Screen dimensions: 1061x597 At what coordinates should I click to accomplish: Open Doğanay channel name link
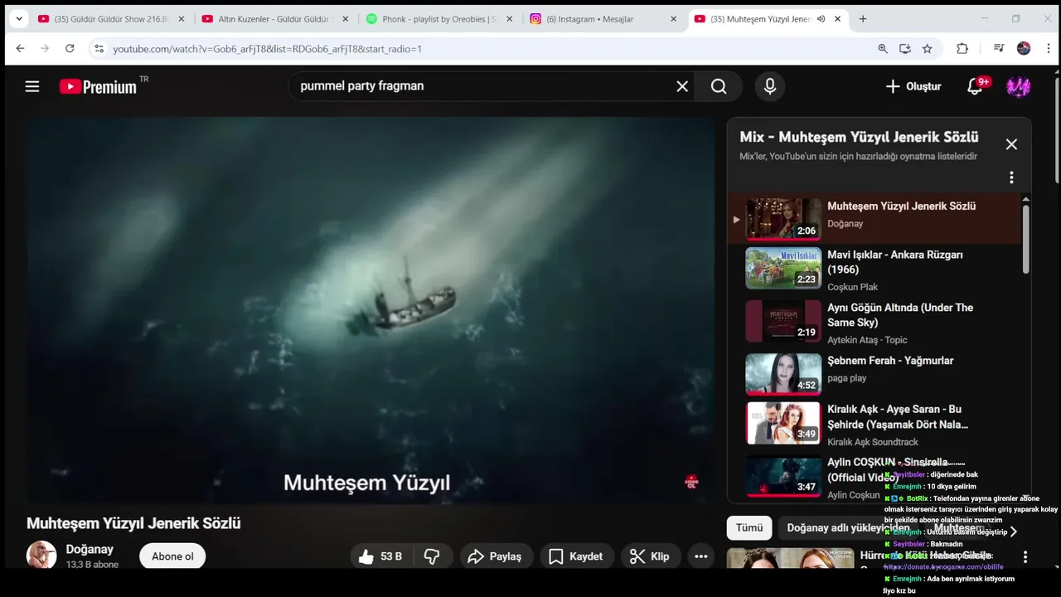click(90, 549)
